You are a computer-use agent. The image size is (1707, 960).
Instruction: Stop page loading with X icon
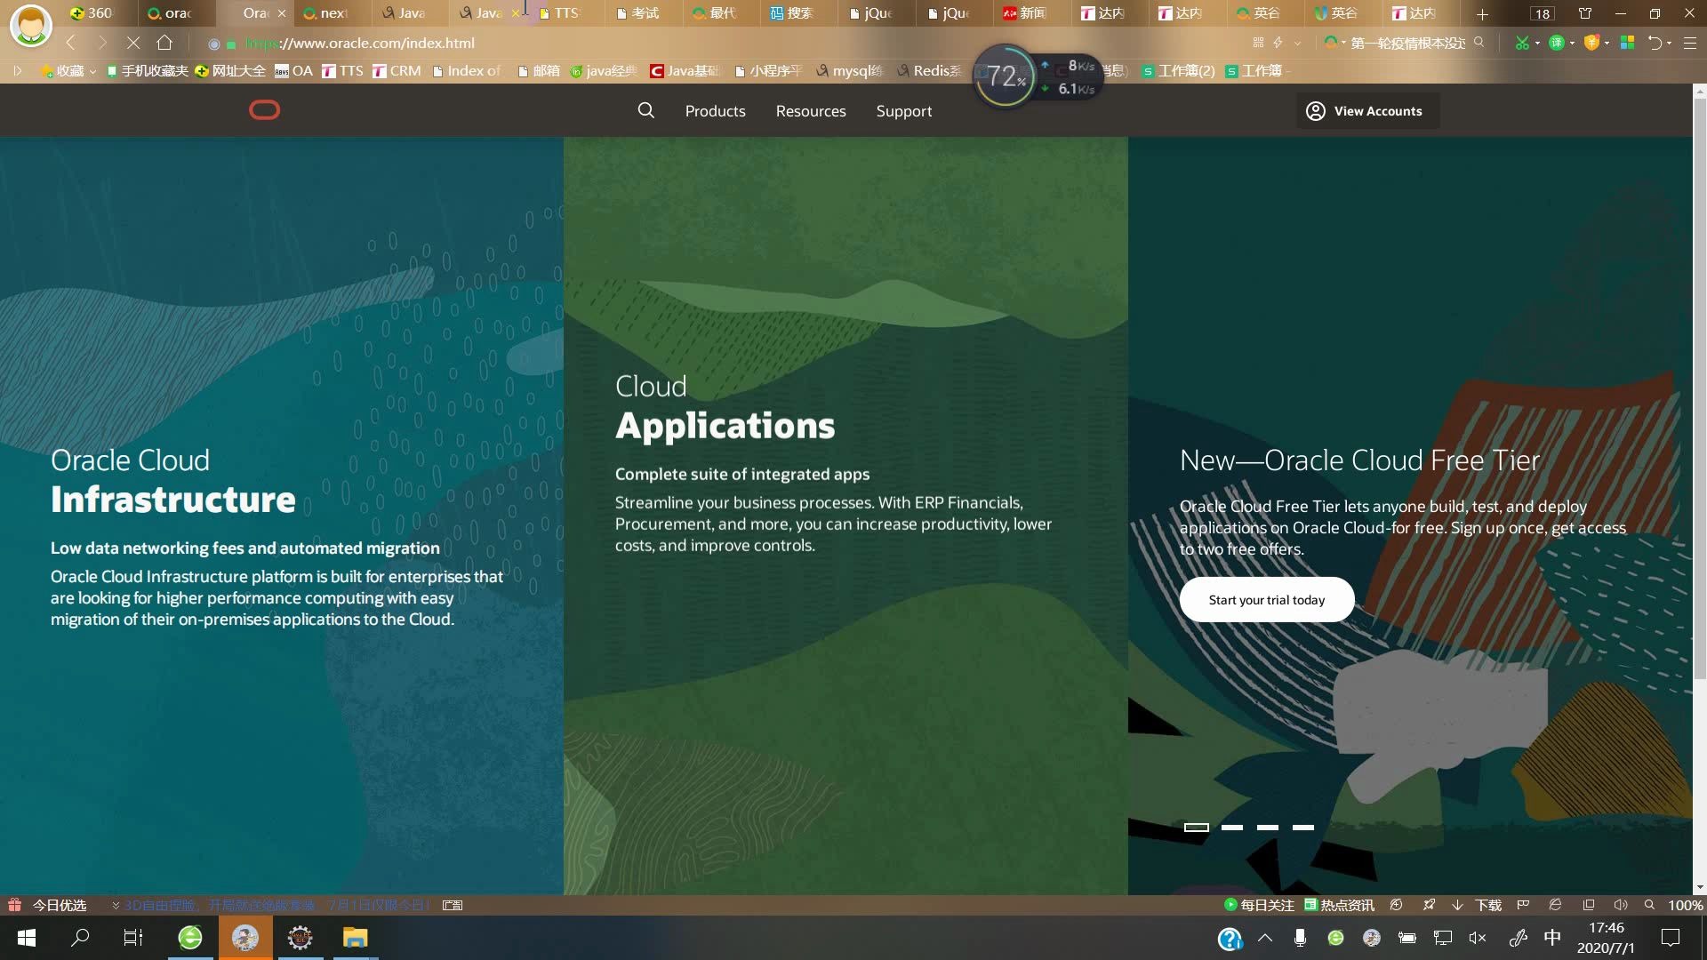[x=132, y=43]
